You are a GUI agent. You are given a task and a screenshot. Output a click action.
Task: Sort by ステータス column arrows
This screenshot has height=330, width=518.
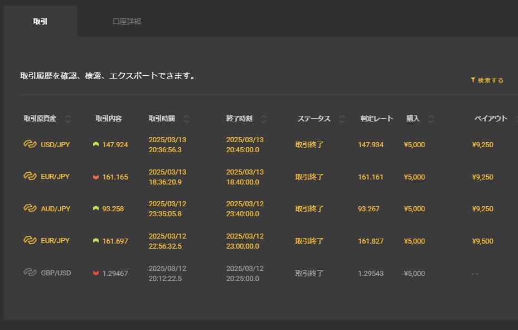coord(342,119)
